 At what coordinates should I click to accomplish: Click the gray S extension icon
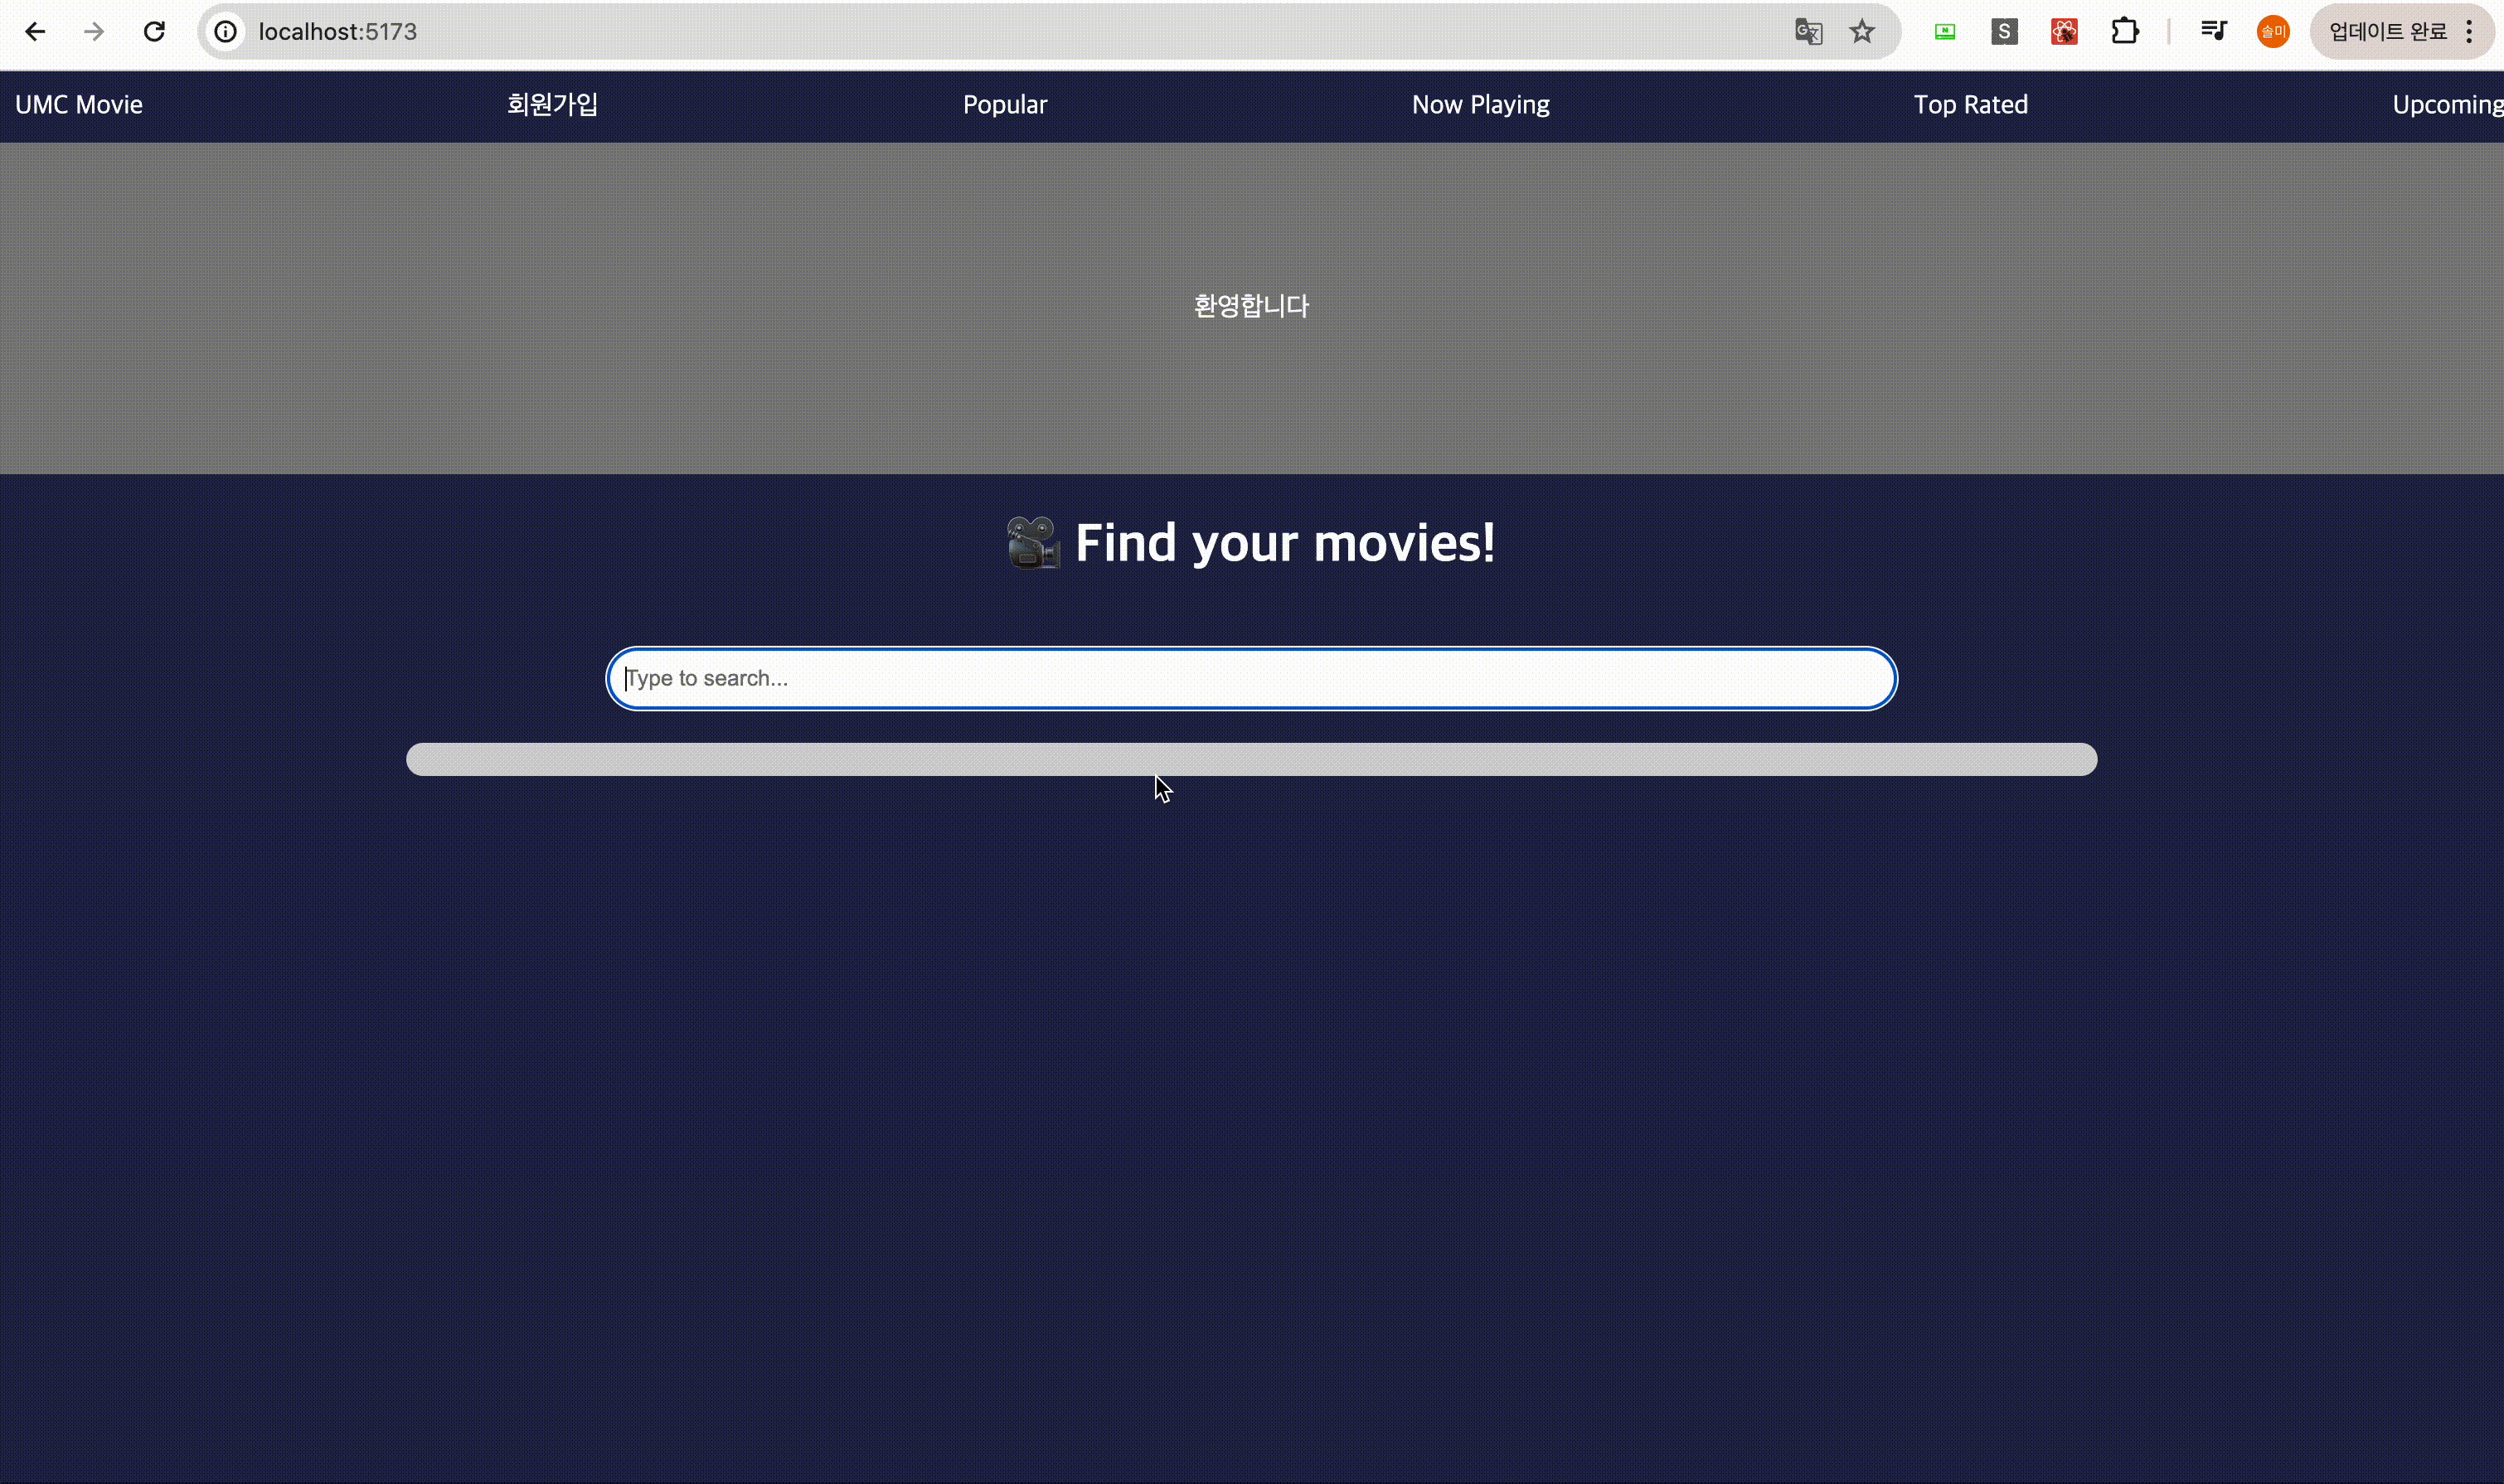[2003, 32]
